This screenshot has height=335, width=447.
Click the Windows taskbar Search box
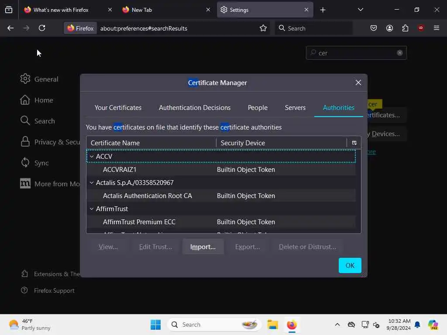coord(214,325)
